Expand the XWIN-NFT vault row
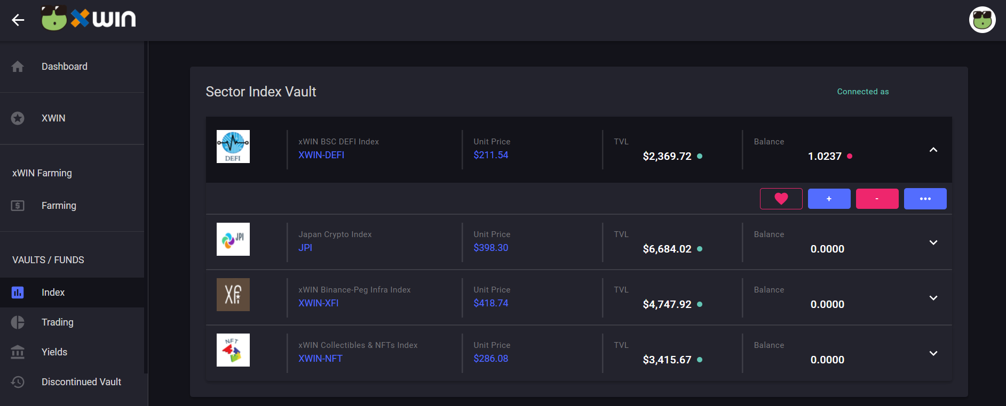The width and height of the screenshot is (1006, 406). click(933, 353)
